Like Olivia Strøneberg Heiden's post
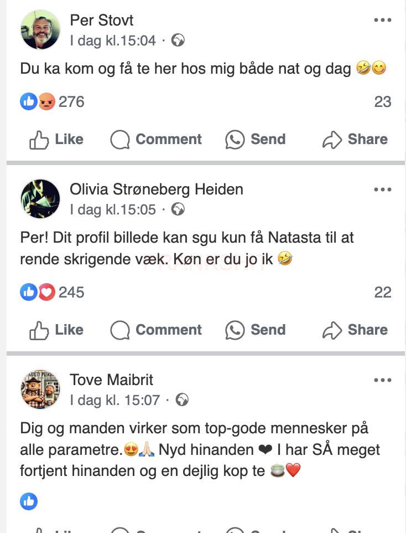Image resolution: width=406 pixels, height=533 pixels. click(x=56, y=330)
